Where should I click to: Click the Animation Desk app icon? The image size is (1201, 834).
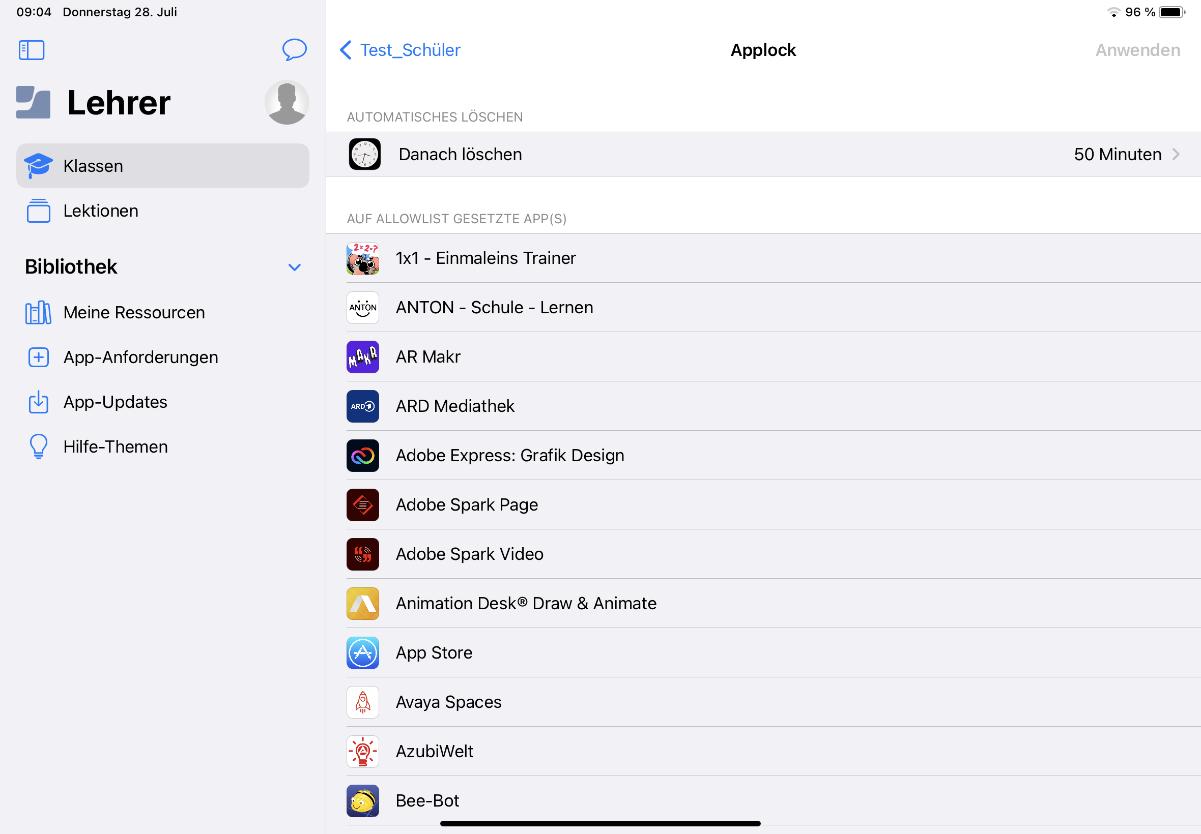click(362, 604)
